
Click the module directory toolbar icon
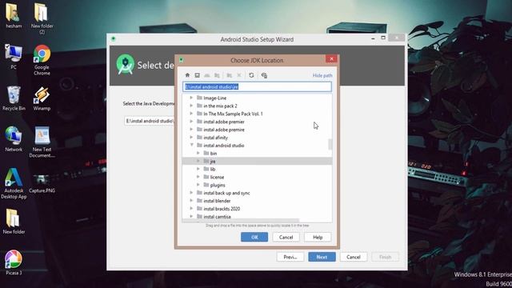tap(217, 75)
